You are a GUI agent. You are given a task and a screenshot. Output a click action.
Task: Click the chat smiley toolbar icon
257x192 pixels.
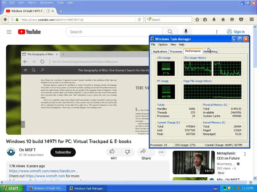(232, 19)
